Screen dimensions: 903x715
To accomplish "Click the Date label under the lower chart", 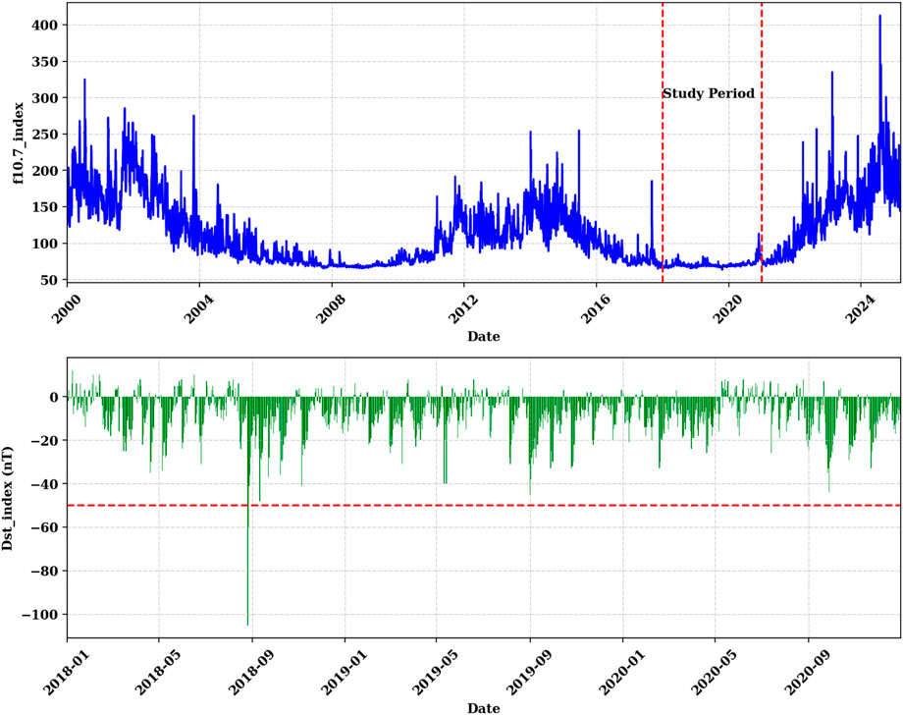I will click(x=483, y=707).
